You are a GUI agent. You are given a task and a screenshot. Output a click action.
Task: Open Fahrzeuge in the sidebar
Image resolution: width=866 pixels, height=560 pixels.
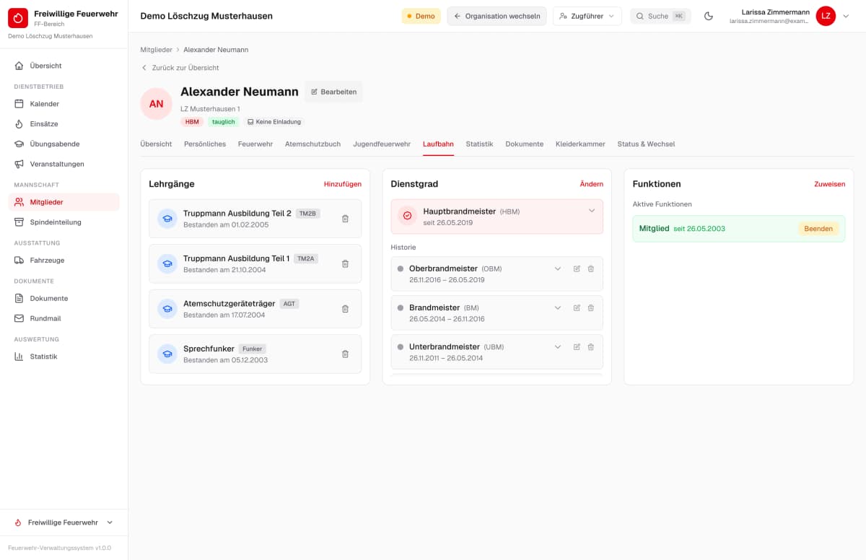coord(64,261)
